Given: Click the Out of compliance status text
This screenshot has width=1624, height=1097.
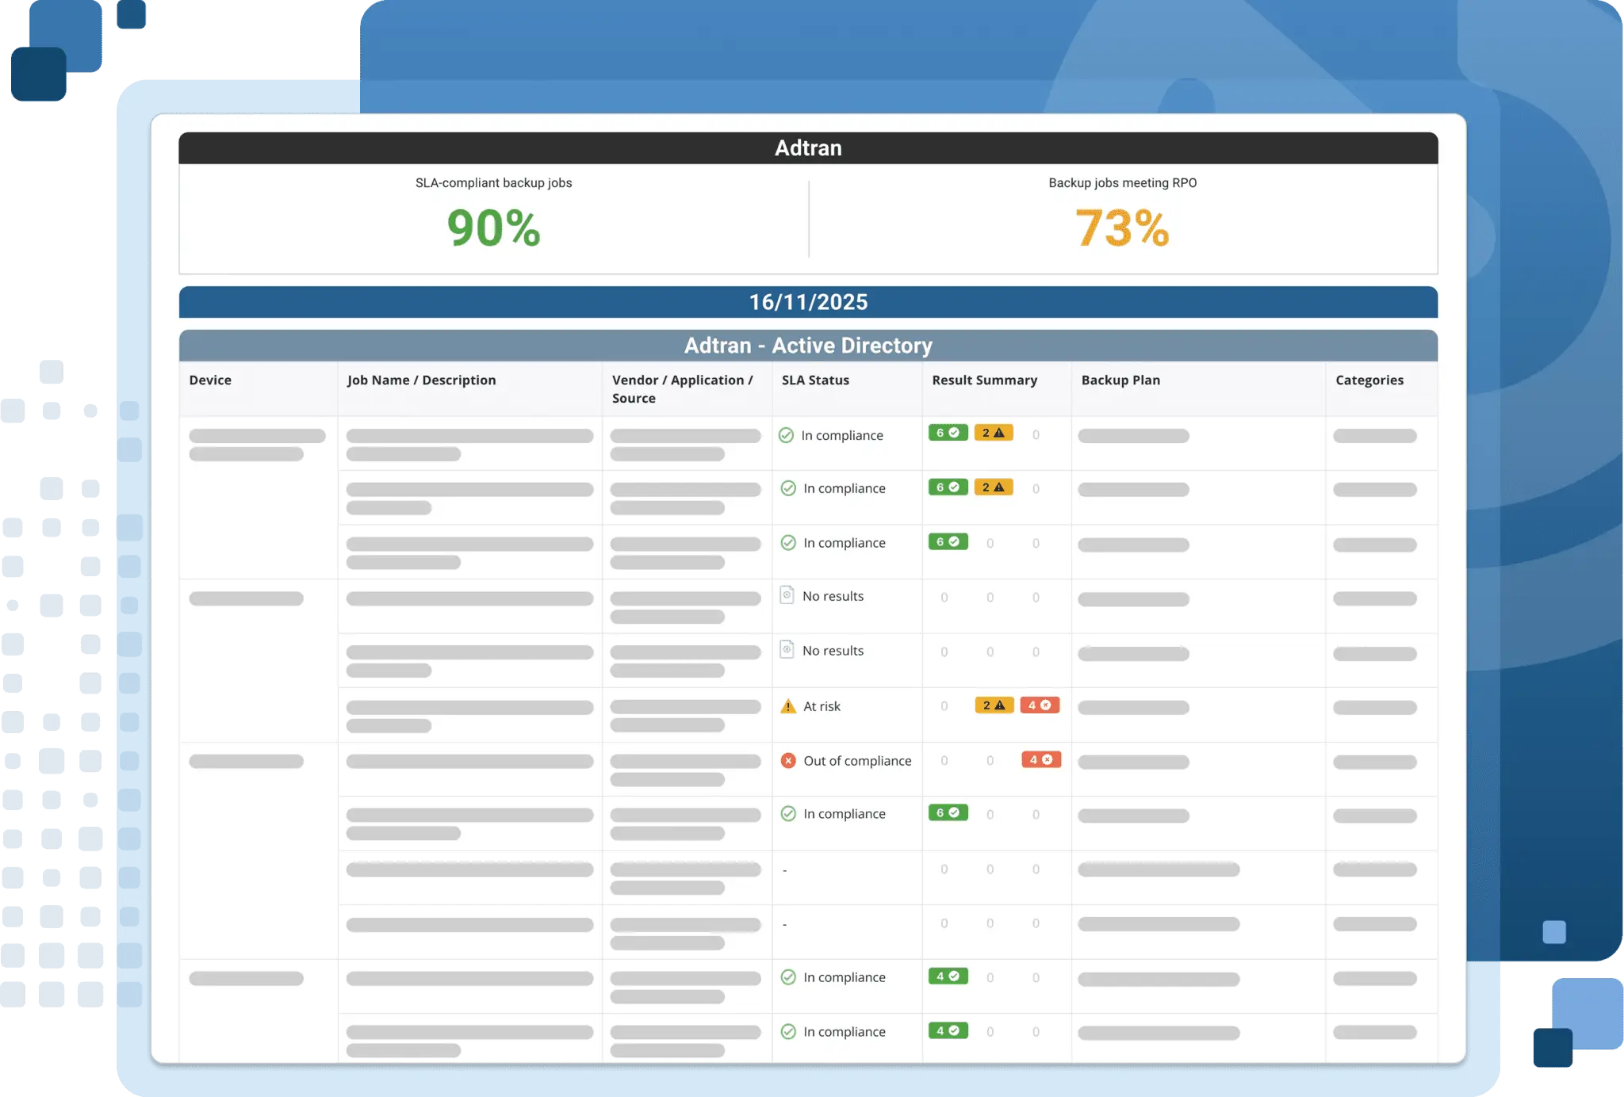Looking at the screenshot, I should click(x=857, y=761).
